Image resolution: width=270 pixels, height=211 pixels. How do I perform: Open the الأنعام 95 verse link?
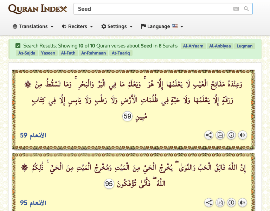point(33,203)
